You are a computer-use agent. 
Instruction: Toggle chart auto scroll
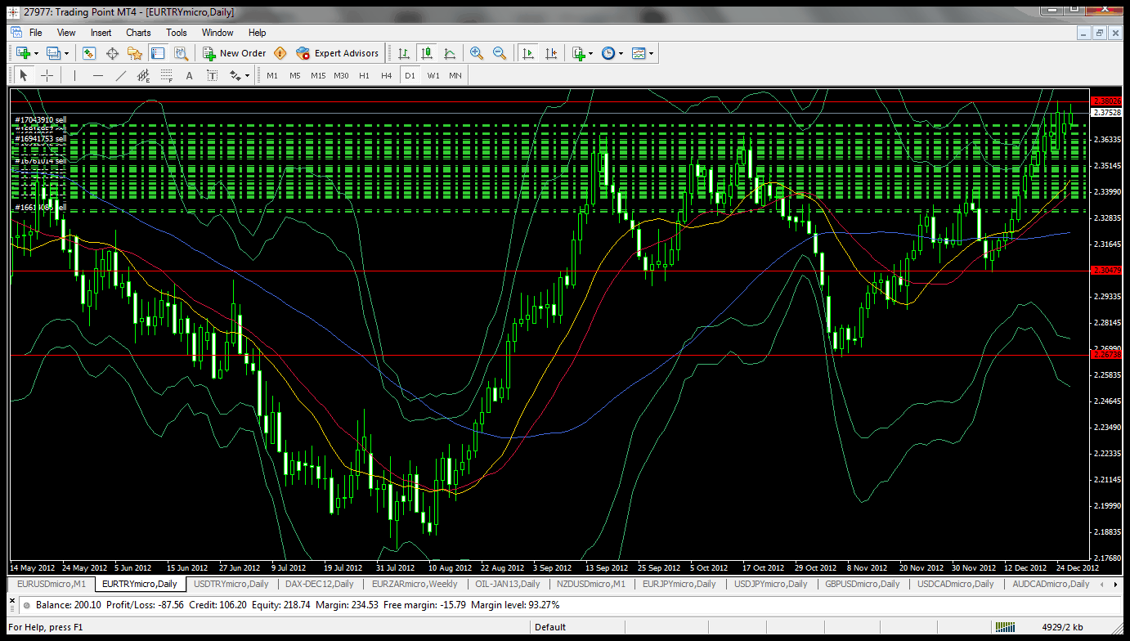[x=528, y=53]
